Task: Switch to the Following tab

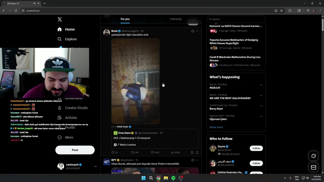Action: [x=176, y=19]
